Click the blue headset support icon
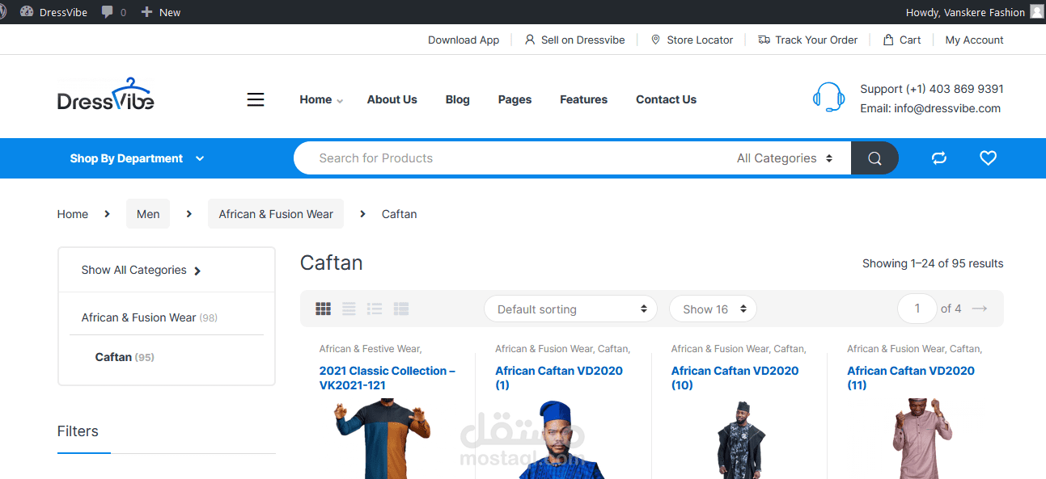 click(x=828, y=98)
